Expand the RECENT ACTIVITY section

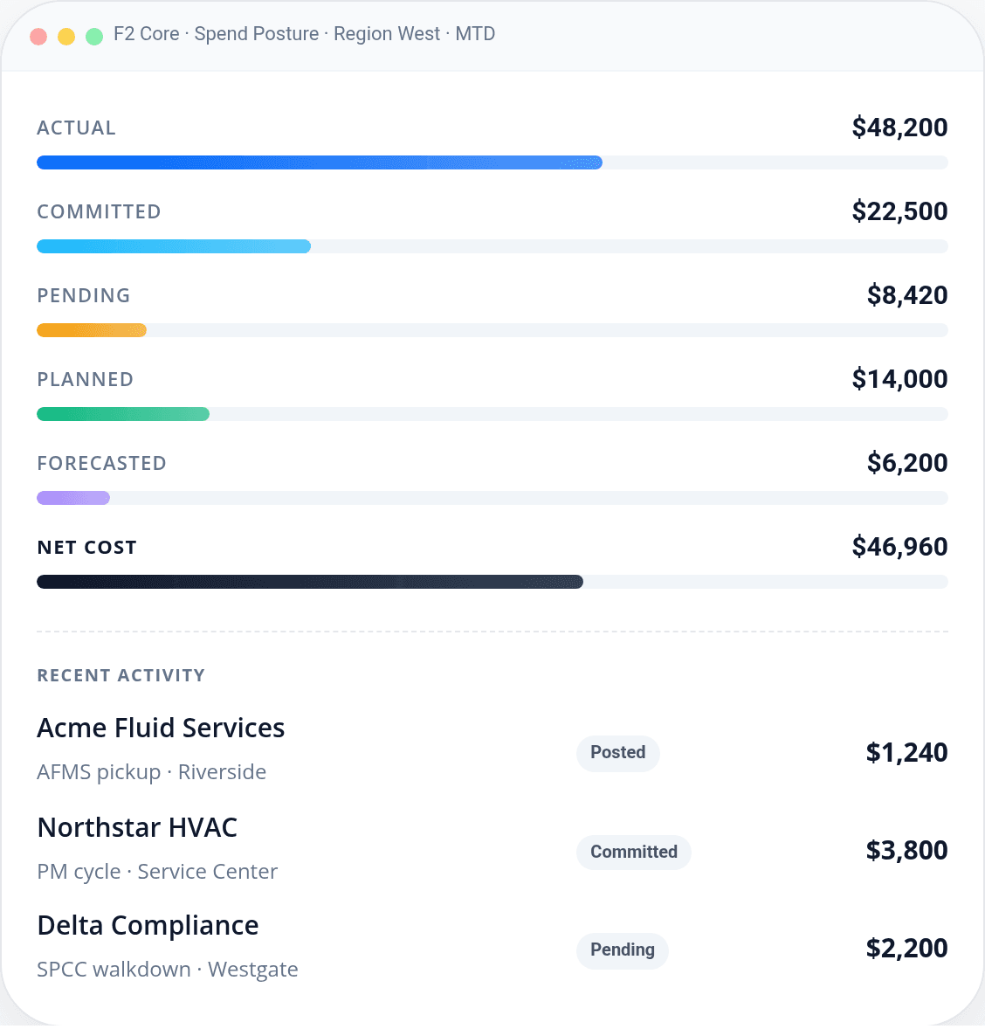coord(121,675)
